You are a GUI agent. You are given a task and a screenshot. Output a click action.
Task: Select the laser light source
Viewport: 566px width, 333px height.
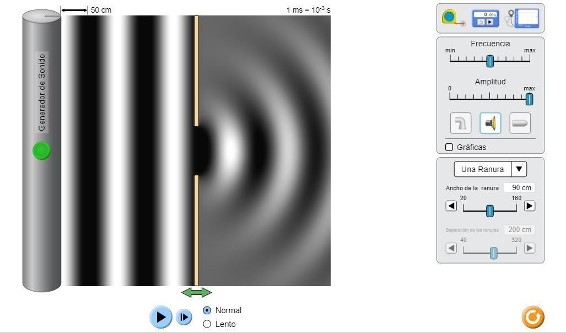[520, 123]
